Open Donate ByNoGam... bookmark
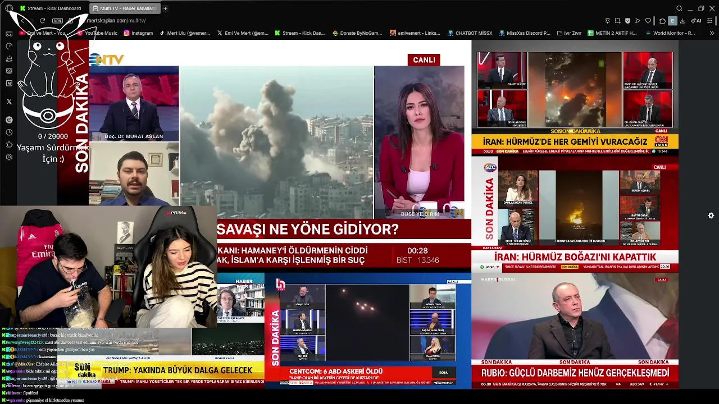The height and width of the screenshot is (404, 719). click(357, 33)
